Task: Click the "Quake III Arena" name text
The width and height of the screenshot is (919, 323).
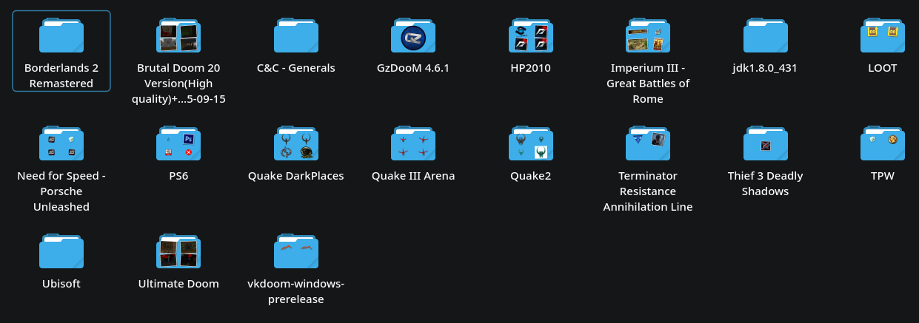Action: coord(413,176)
